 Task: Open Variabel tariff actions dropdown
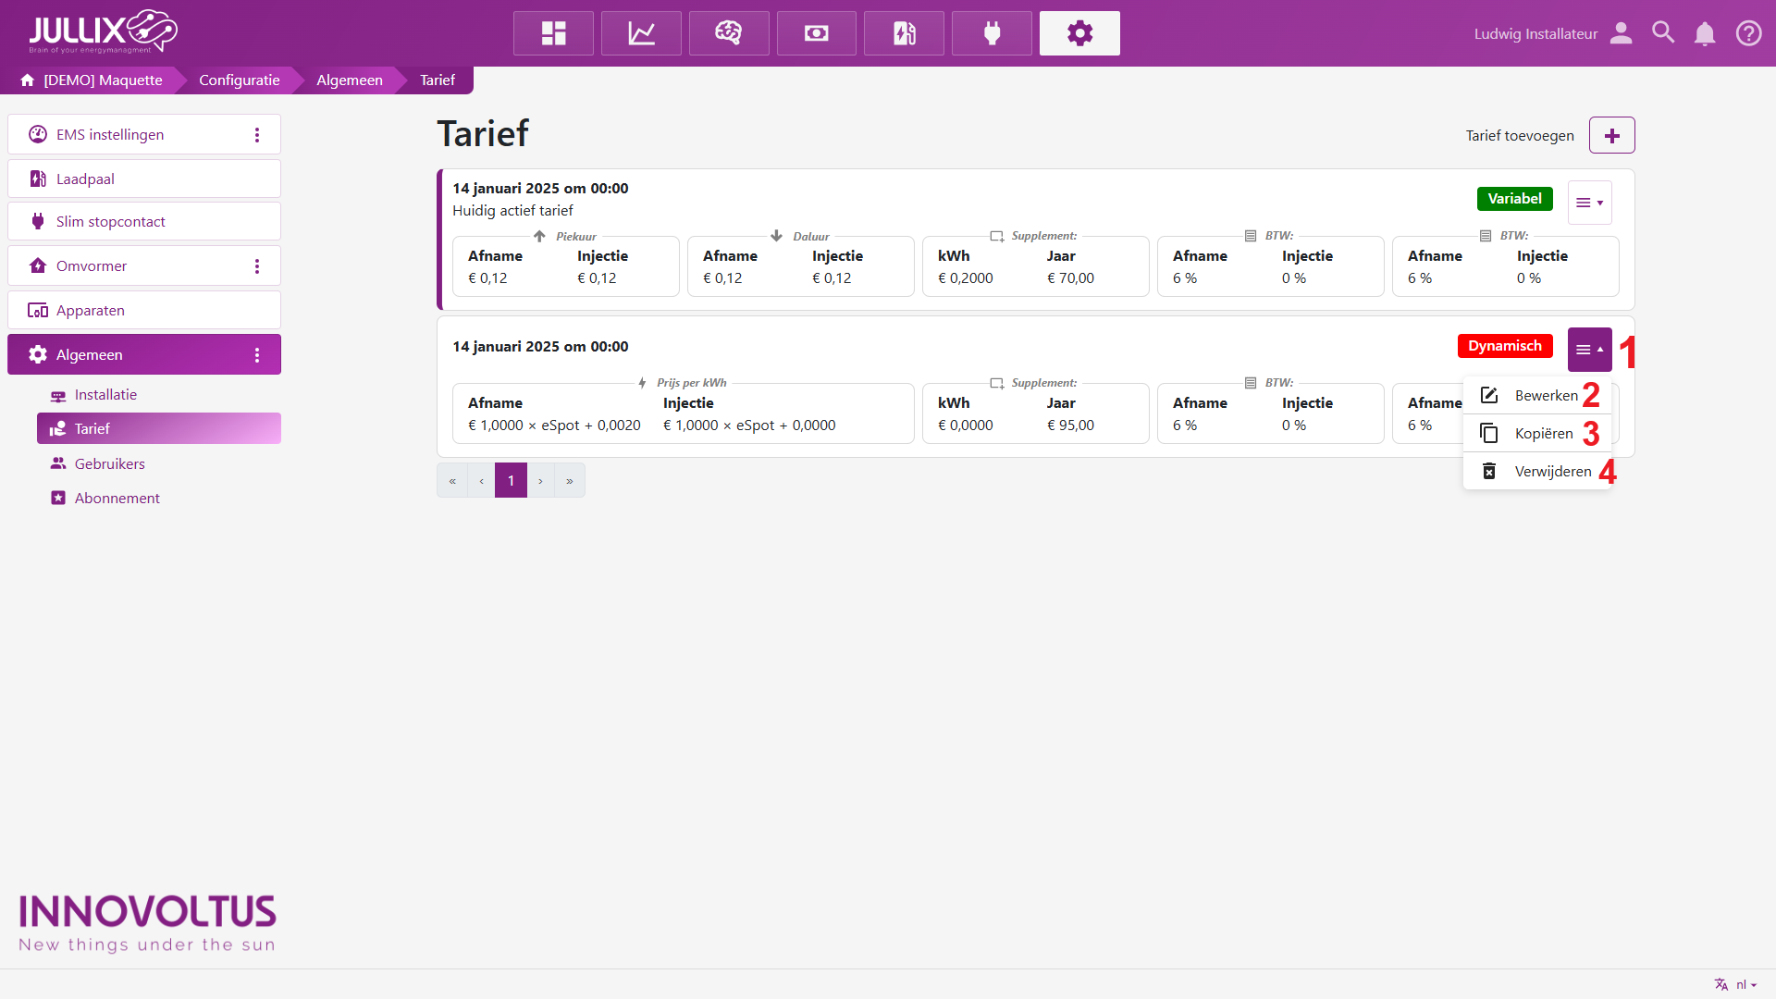[1589, 203]
